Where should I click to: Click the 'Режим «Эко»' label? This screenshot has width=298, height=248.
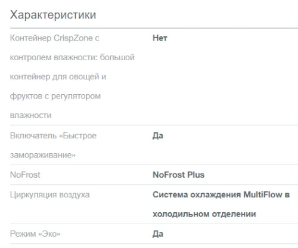[x=35, y=234]
